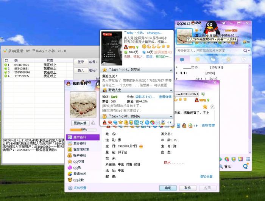Screen dimensions: 265x201
Task: Click the signature text box in profile window
Action: pyautogui.click(x=194, y=116)
